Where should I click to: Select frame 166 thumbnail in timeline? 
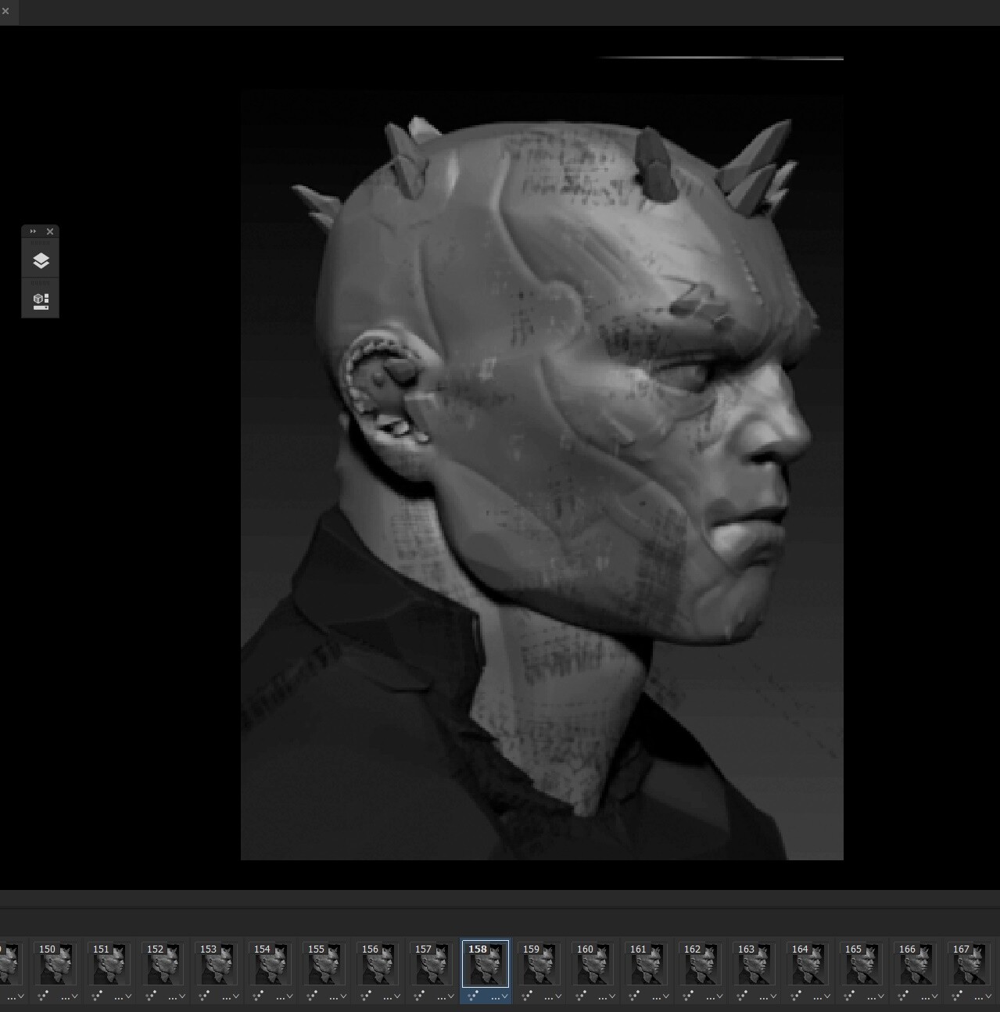tap(916, 964)
